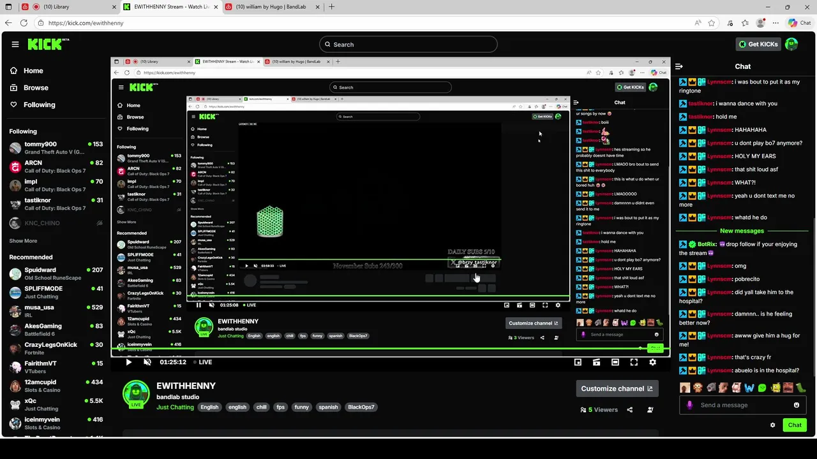Click the browser address bar URL

86,23
